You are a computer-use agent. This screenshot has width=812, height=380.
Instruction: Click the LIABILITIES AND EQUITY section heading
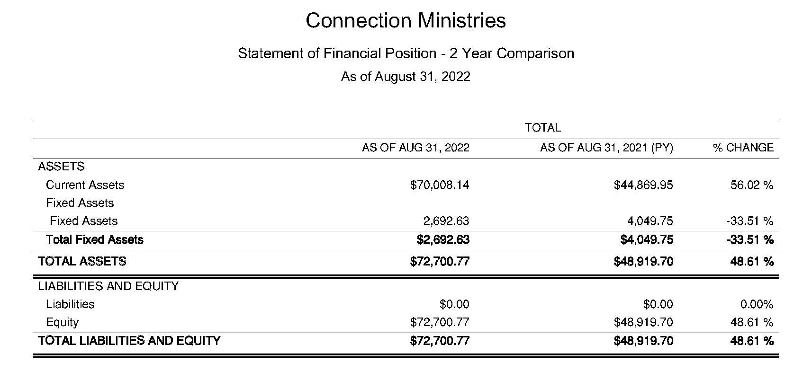pos(108,286)
